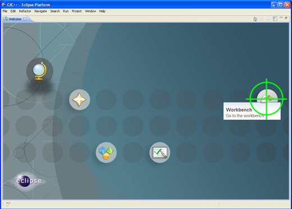Select the Welcome tab

15,19
